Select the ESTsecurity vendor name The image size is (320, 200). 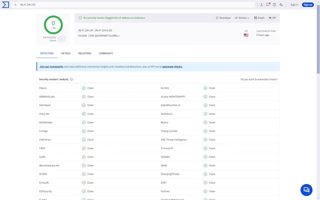point(46,192)
